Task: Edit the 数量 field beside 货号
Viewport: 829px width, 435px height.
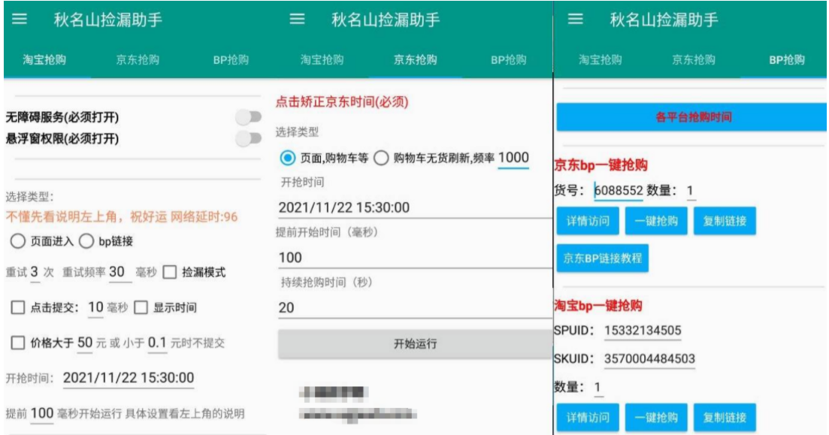Action: point(691,190)
